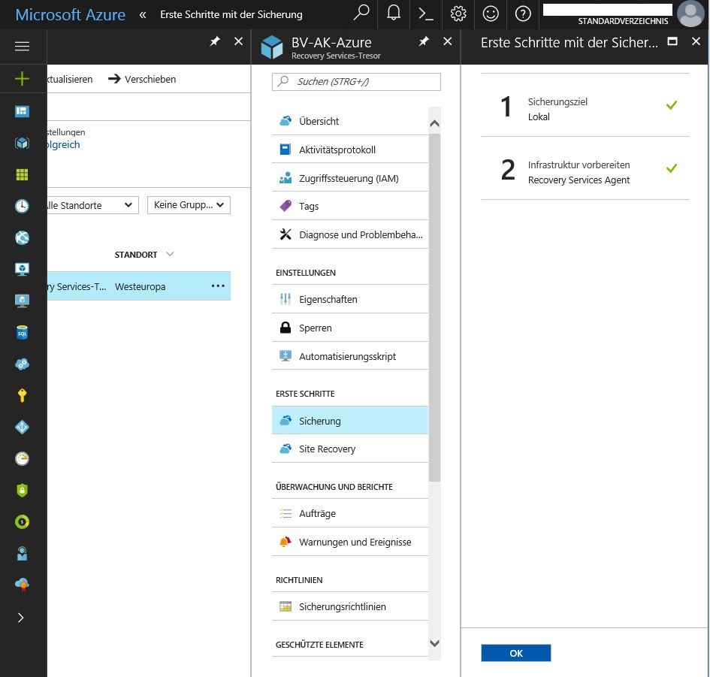The width and height of the screenshot is (710, 677).
Task: Click the feedback smiley icon
Action: tap(491, 14)
